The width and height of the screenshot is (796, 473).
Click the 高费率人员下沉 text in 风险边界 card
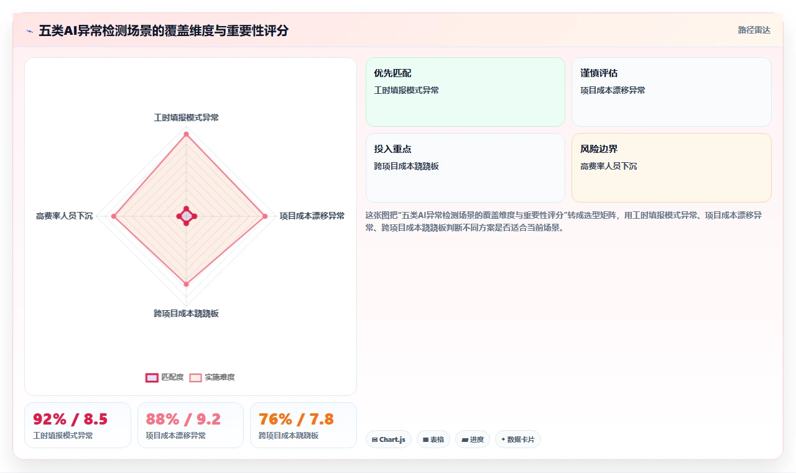click(x=609, y=166)
